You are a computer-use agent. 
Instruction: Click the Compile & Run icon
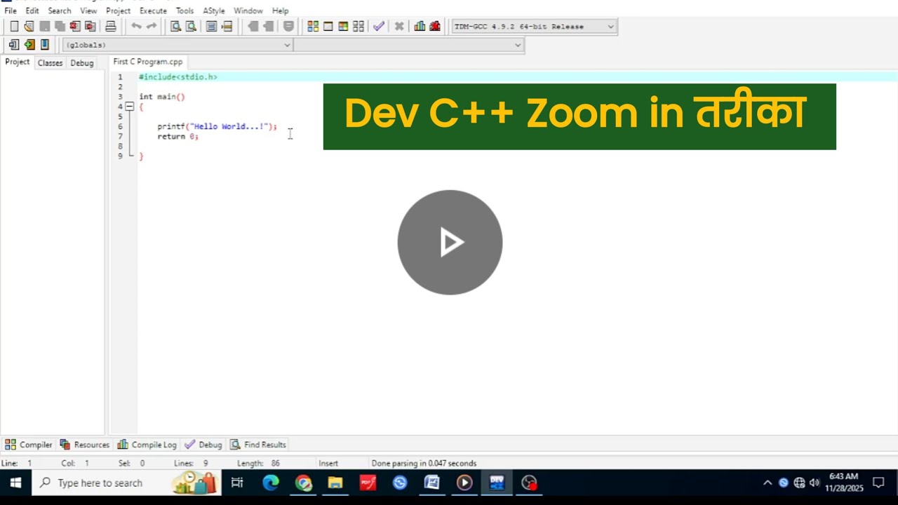(343, 27)
